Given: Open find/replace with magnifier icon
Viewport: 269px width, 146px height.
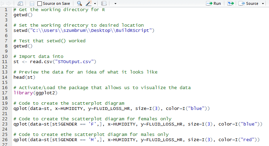Looking at the screenshot, I should click(79, 3).
